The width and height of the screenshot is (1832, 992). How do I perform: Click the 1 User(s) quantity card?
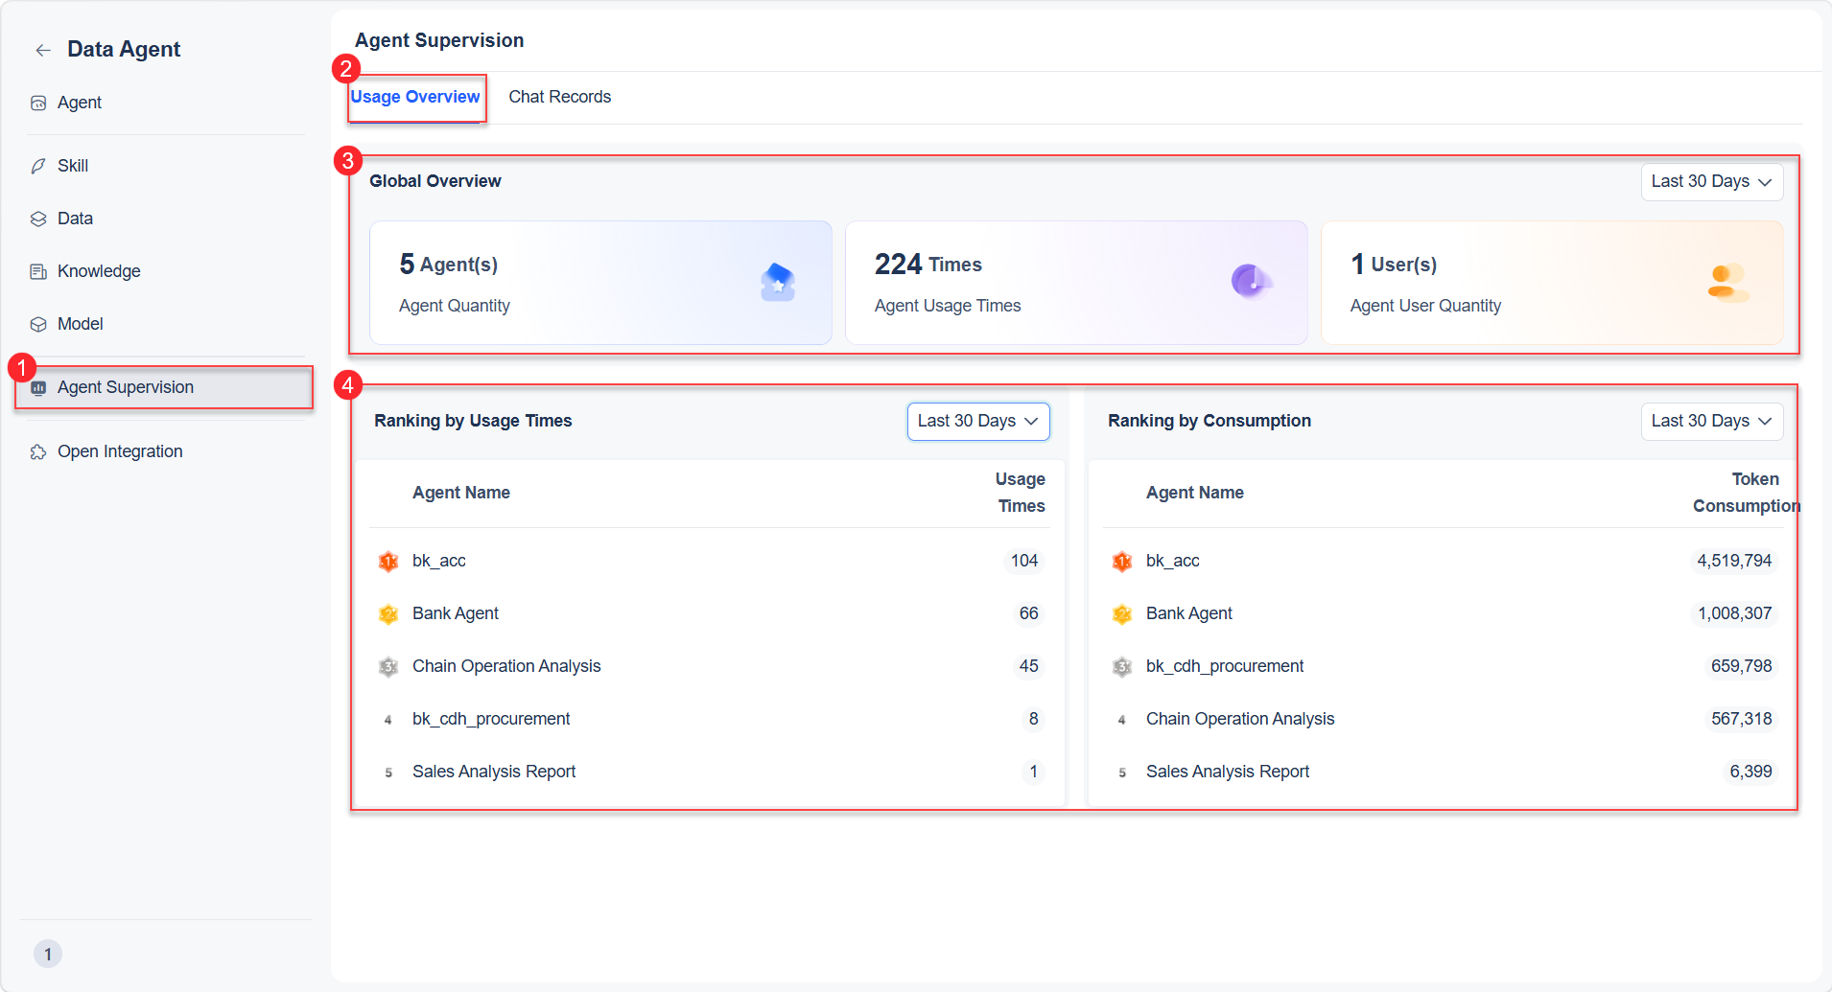click(x=1552, y=283)
